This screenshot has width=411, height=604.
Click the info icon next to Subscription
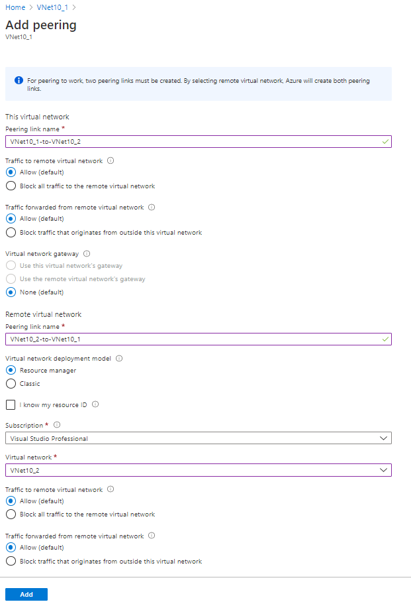(x=57, y=425)
